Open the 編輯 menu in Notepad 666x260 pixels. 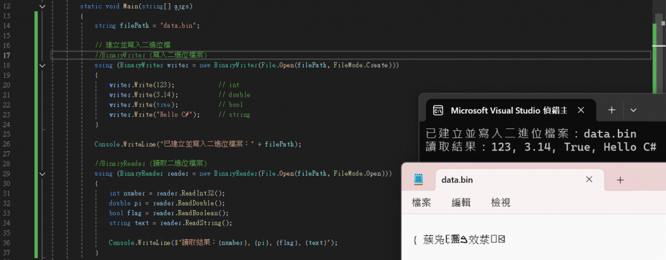point(461,203)
